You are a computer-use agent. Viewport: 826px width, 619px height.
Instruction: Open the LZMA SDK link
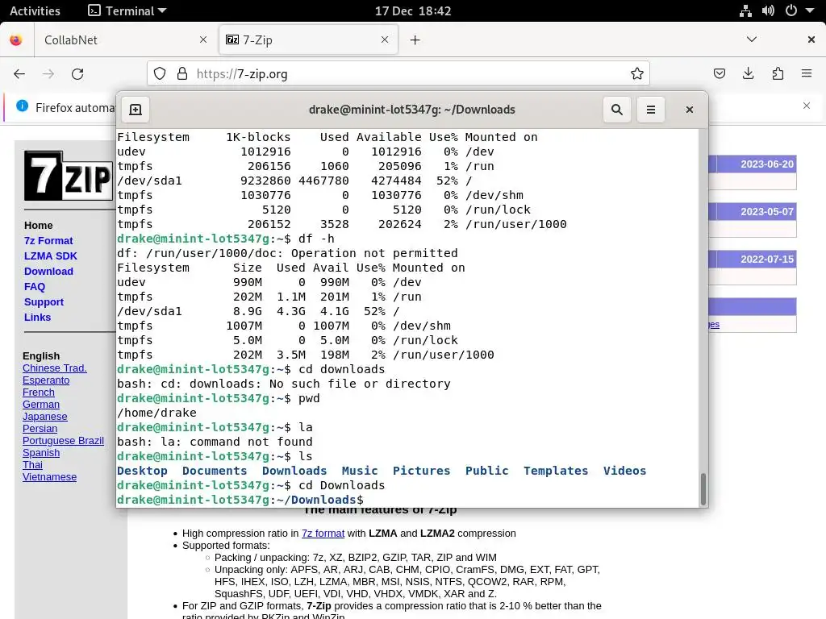coord(51,255)
